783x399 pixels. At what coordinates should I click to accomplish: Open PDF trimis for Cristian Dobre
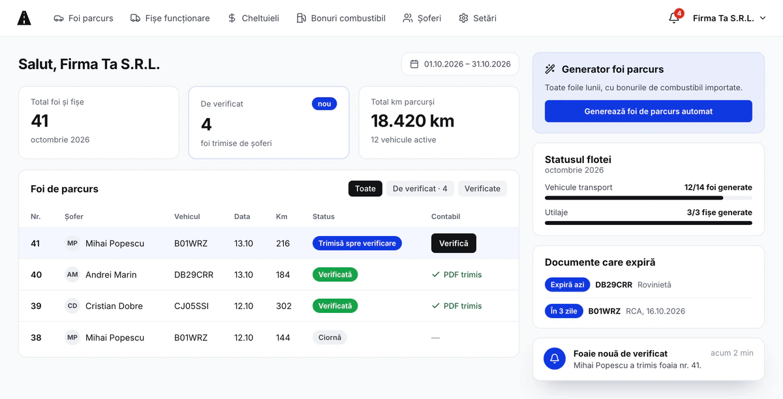457,306
